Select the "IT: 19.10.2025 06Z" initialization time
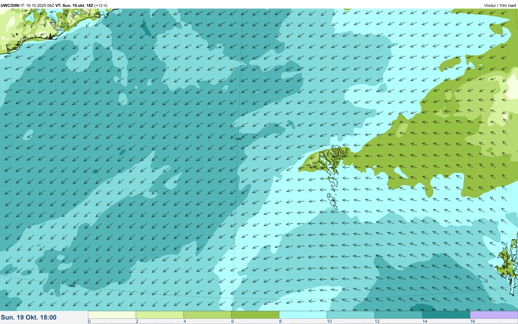This screenshot has height=324, width=518. tap(37, 5)
